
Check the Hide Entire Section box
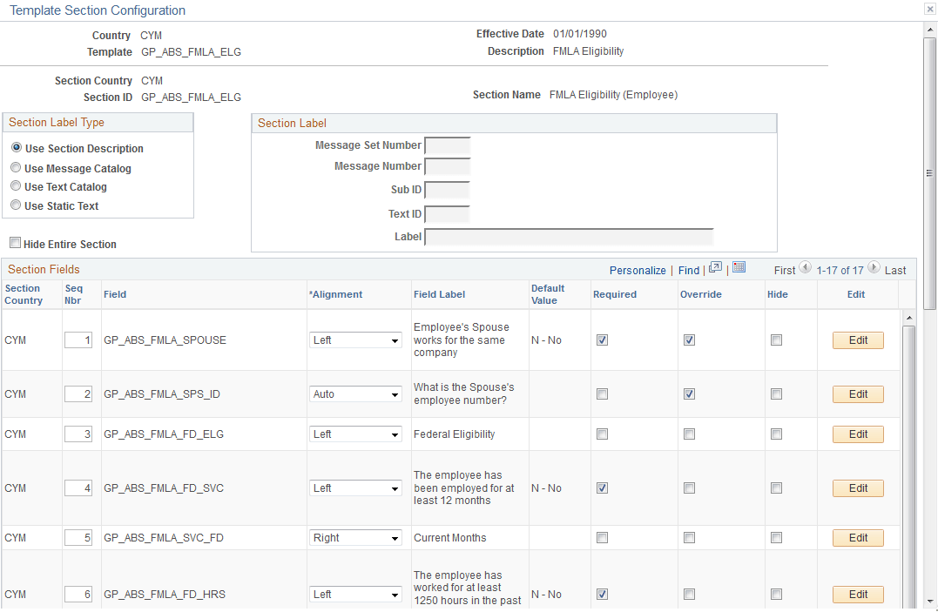coord(15,243)
